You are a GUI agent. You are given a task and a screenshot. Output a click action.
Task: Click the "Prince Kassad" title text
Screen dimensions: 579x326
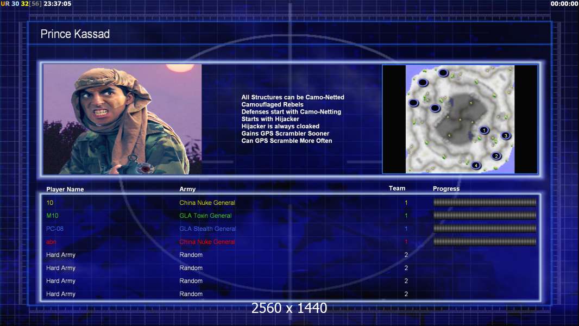click(x=75, y=34)
